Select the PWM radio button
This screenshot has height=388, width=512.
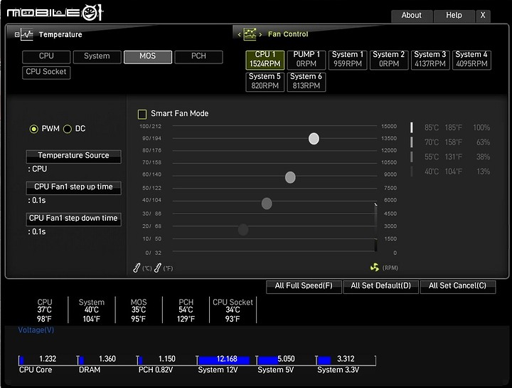33,129
